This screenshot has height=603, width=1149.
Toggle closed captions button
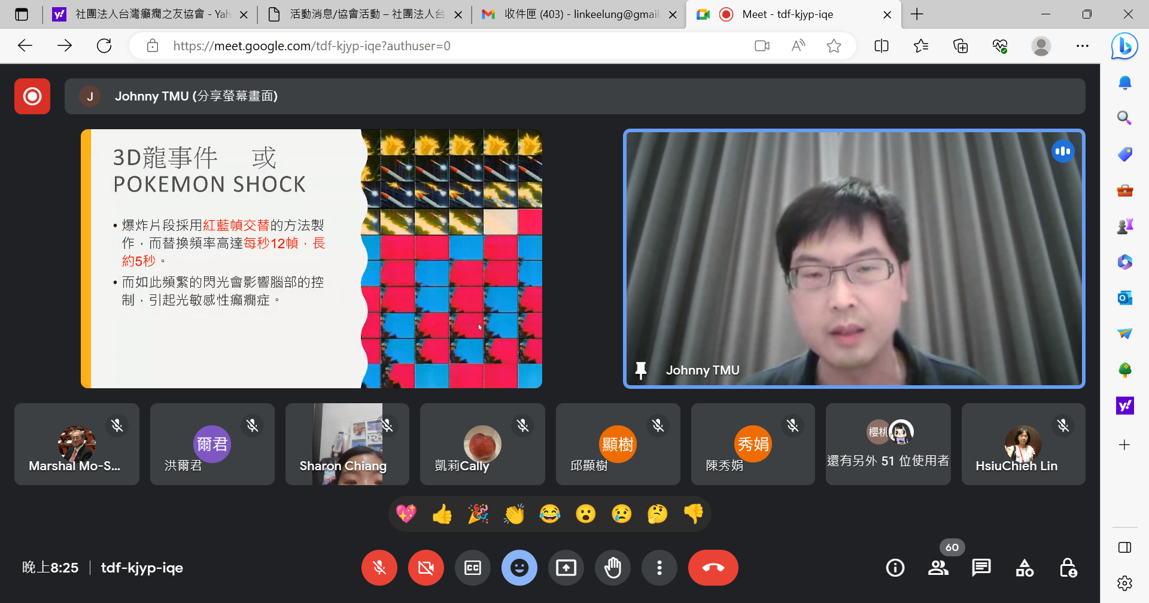473,568
